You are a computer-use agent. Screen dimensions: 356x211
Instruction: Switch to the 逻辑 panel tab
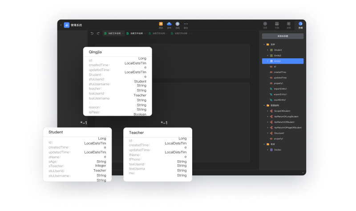tap(288, 25)
